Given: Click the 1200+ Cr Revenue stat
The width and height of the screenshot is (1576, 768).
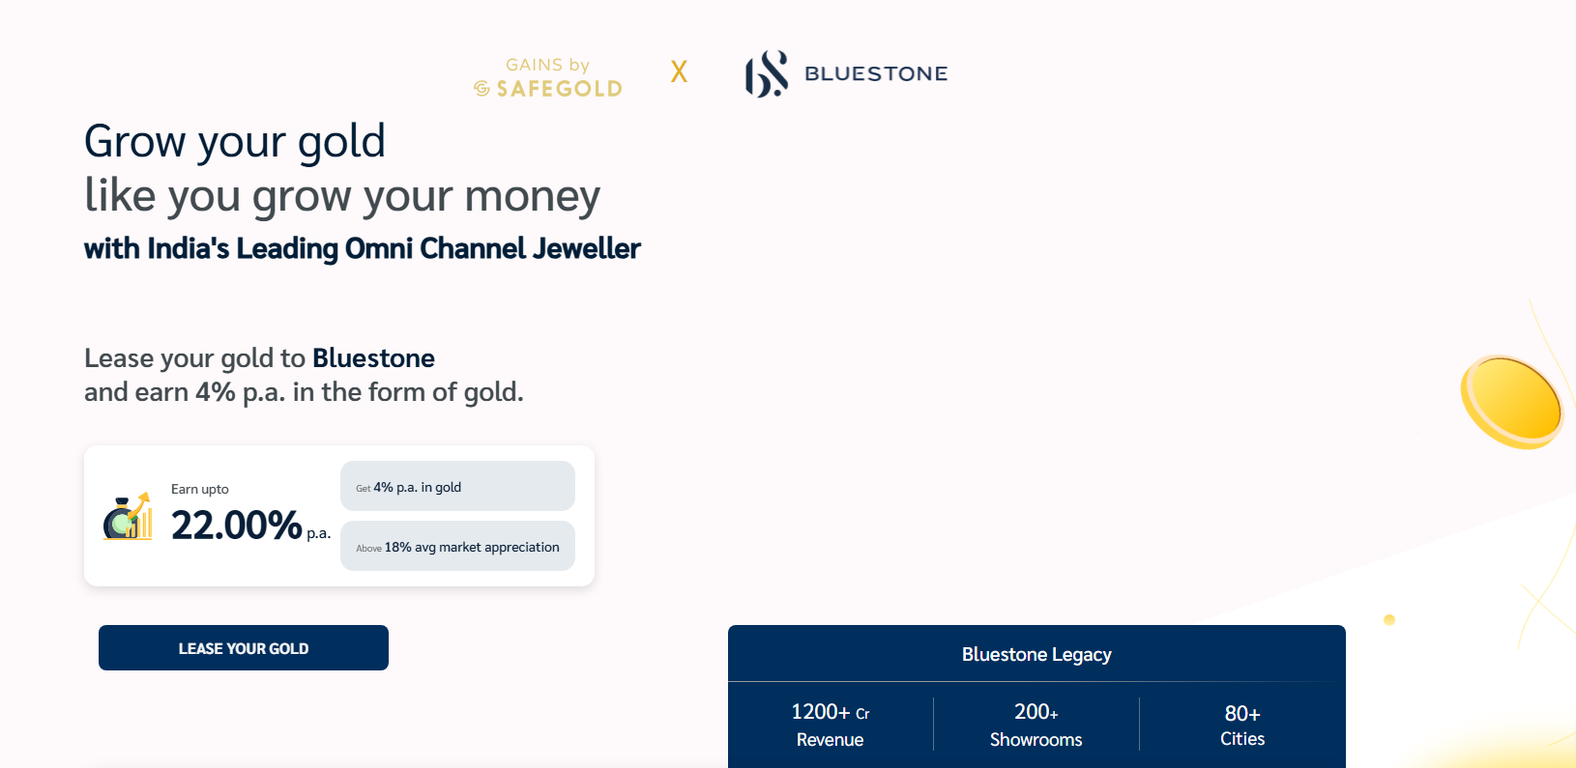Looking at the screenshot, I should [831, 725].
